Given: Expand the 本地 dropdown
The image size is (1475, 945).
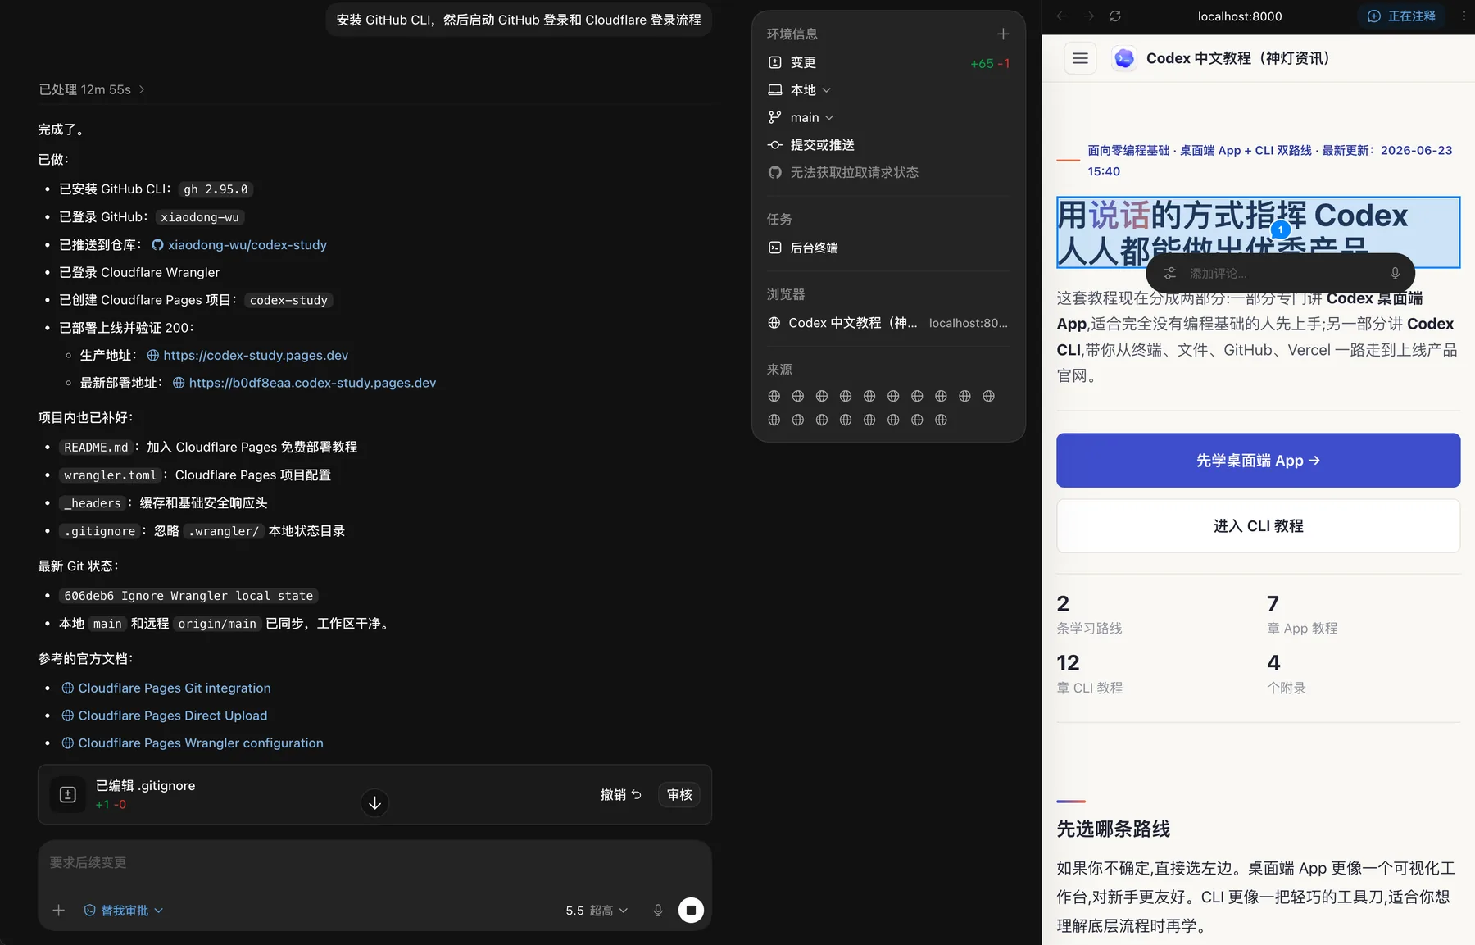Looking at the screenshot, I should 800,90.
